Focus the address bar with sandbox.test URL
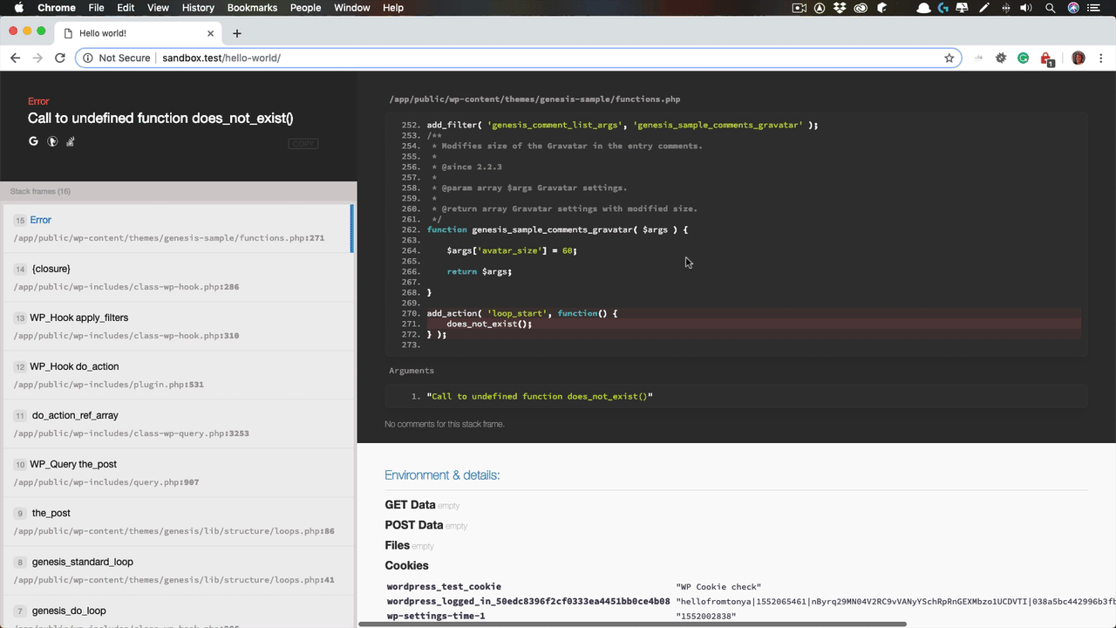Screen dimensions: 1116x628 [519, 58]
